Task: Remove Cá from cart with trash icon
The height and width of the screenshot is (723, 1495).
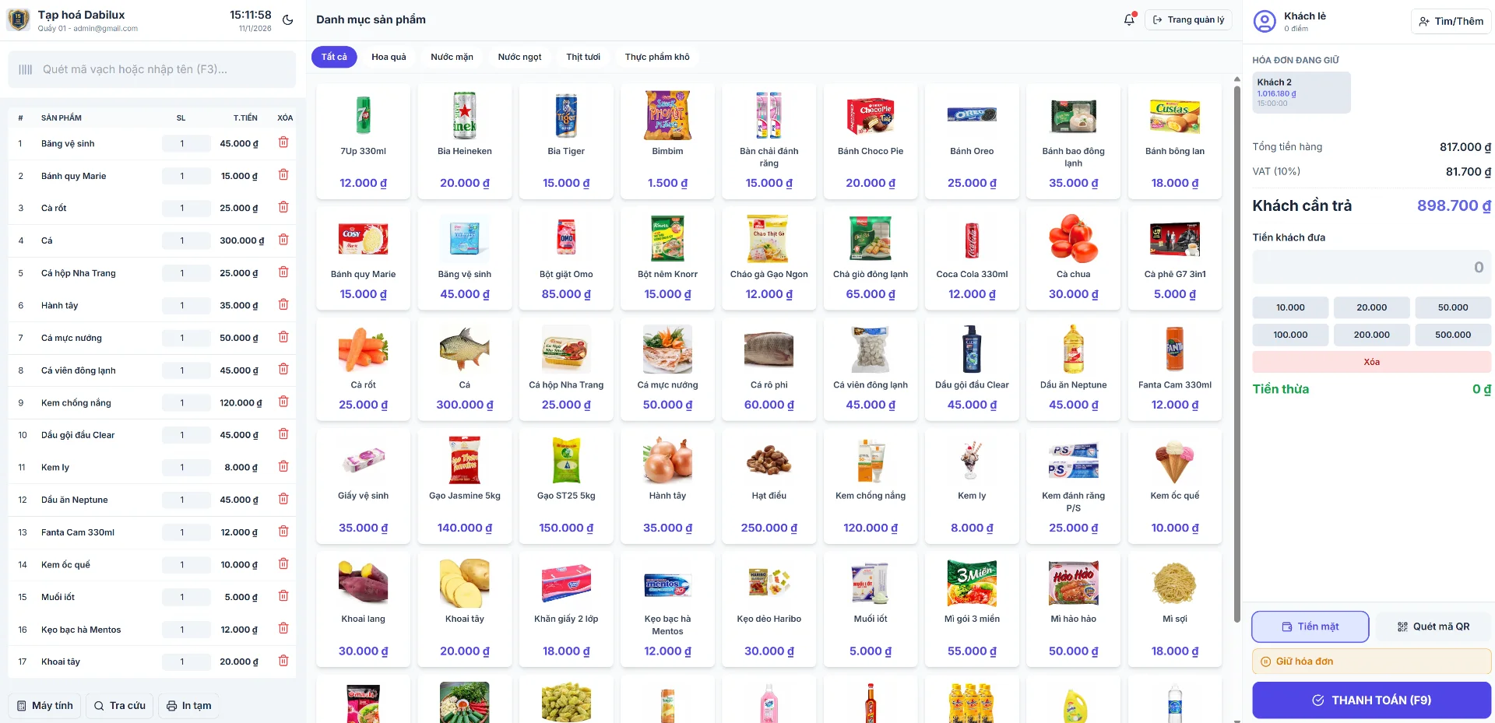Action: 283,240
